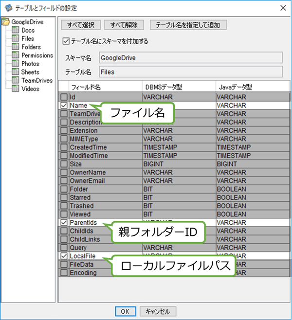Click the キャンセル button
The height and width of the screenshot is (320, 292).
(x=158, y=311)
